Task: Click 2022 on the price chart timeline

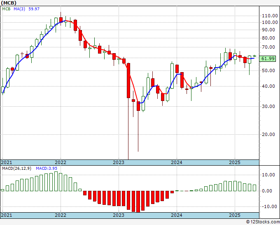Action: pyautogui.click(x=61, y=162)
